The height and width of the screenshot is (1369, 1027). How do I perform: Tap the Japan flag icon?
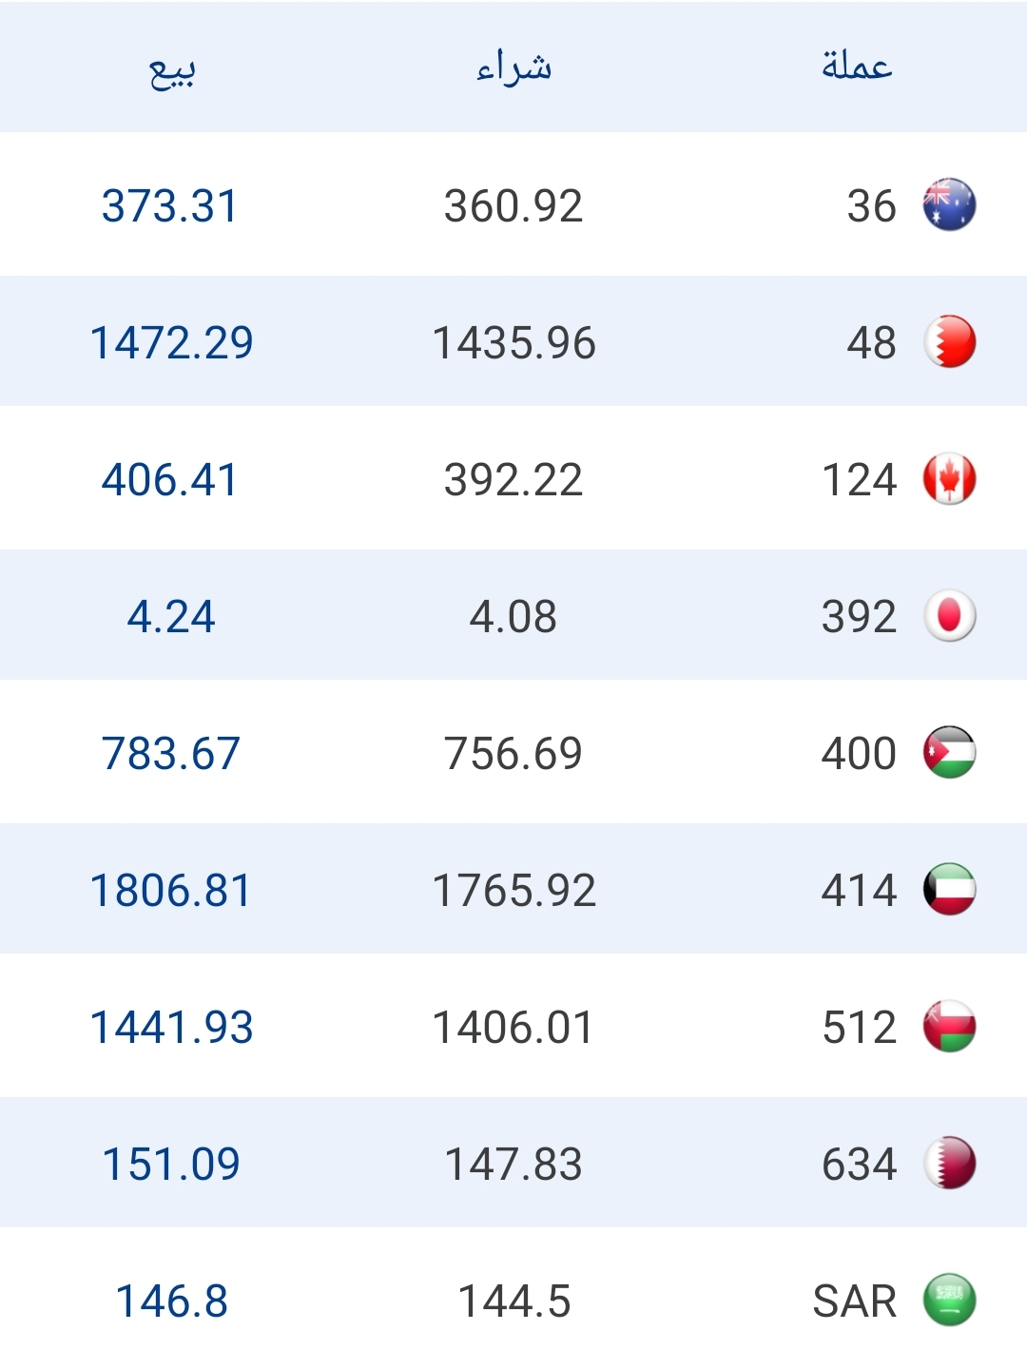(x=949, y=616)
